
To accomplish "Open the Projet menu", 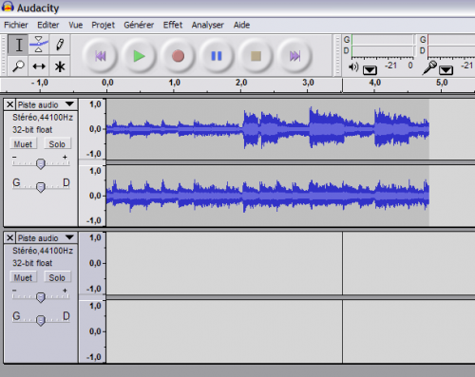I will pos(104,25).
